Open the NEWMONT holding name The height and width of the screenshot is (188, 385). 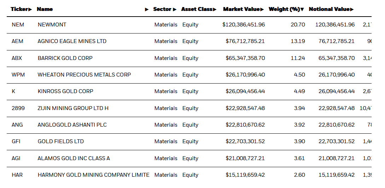pos(52,25)
